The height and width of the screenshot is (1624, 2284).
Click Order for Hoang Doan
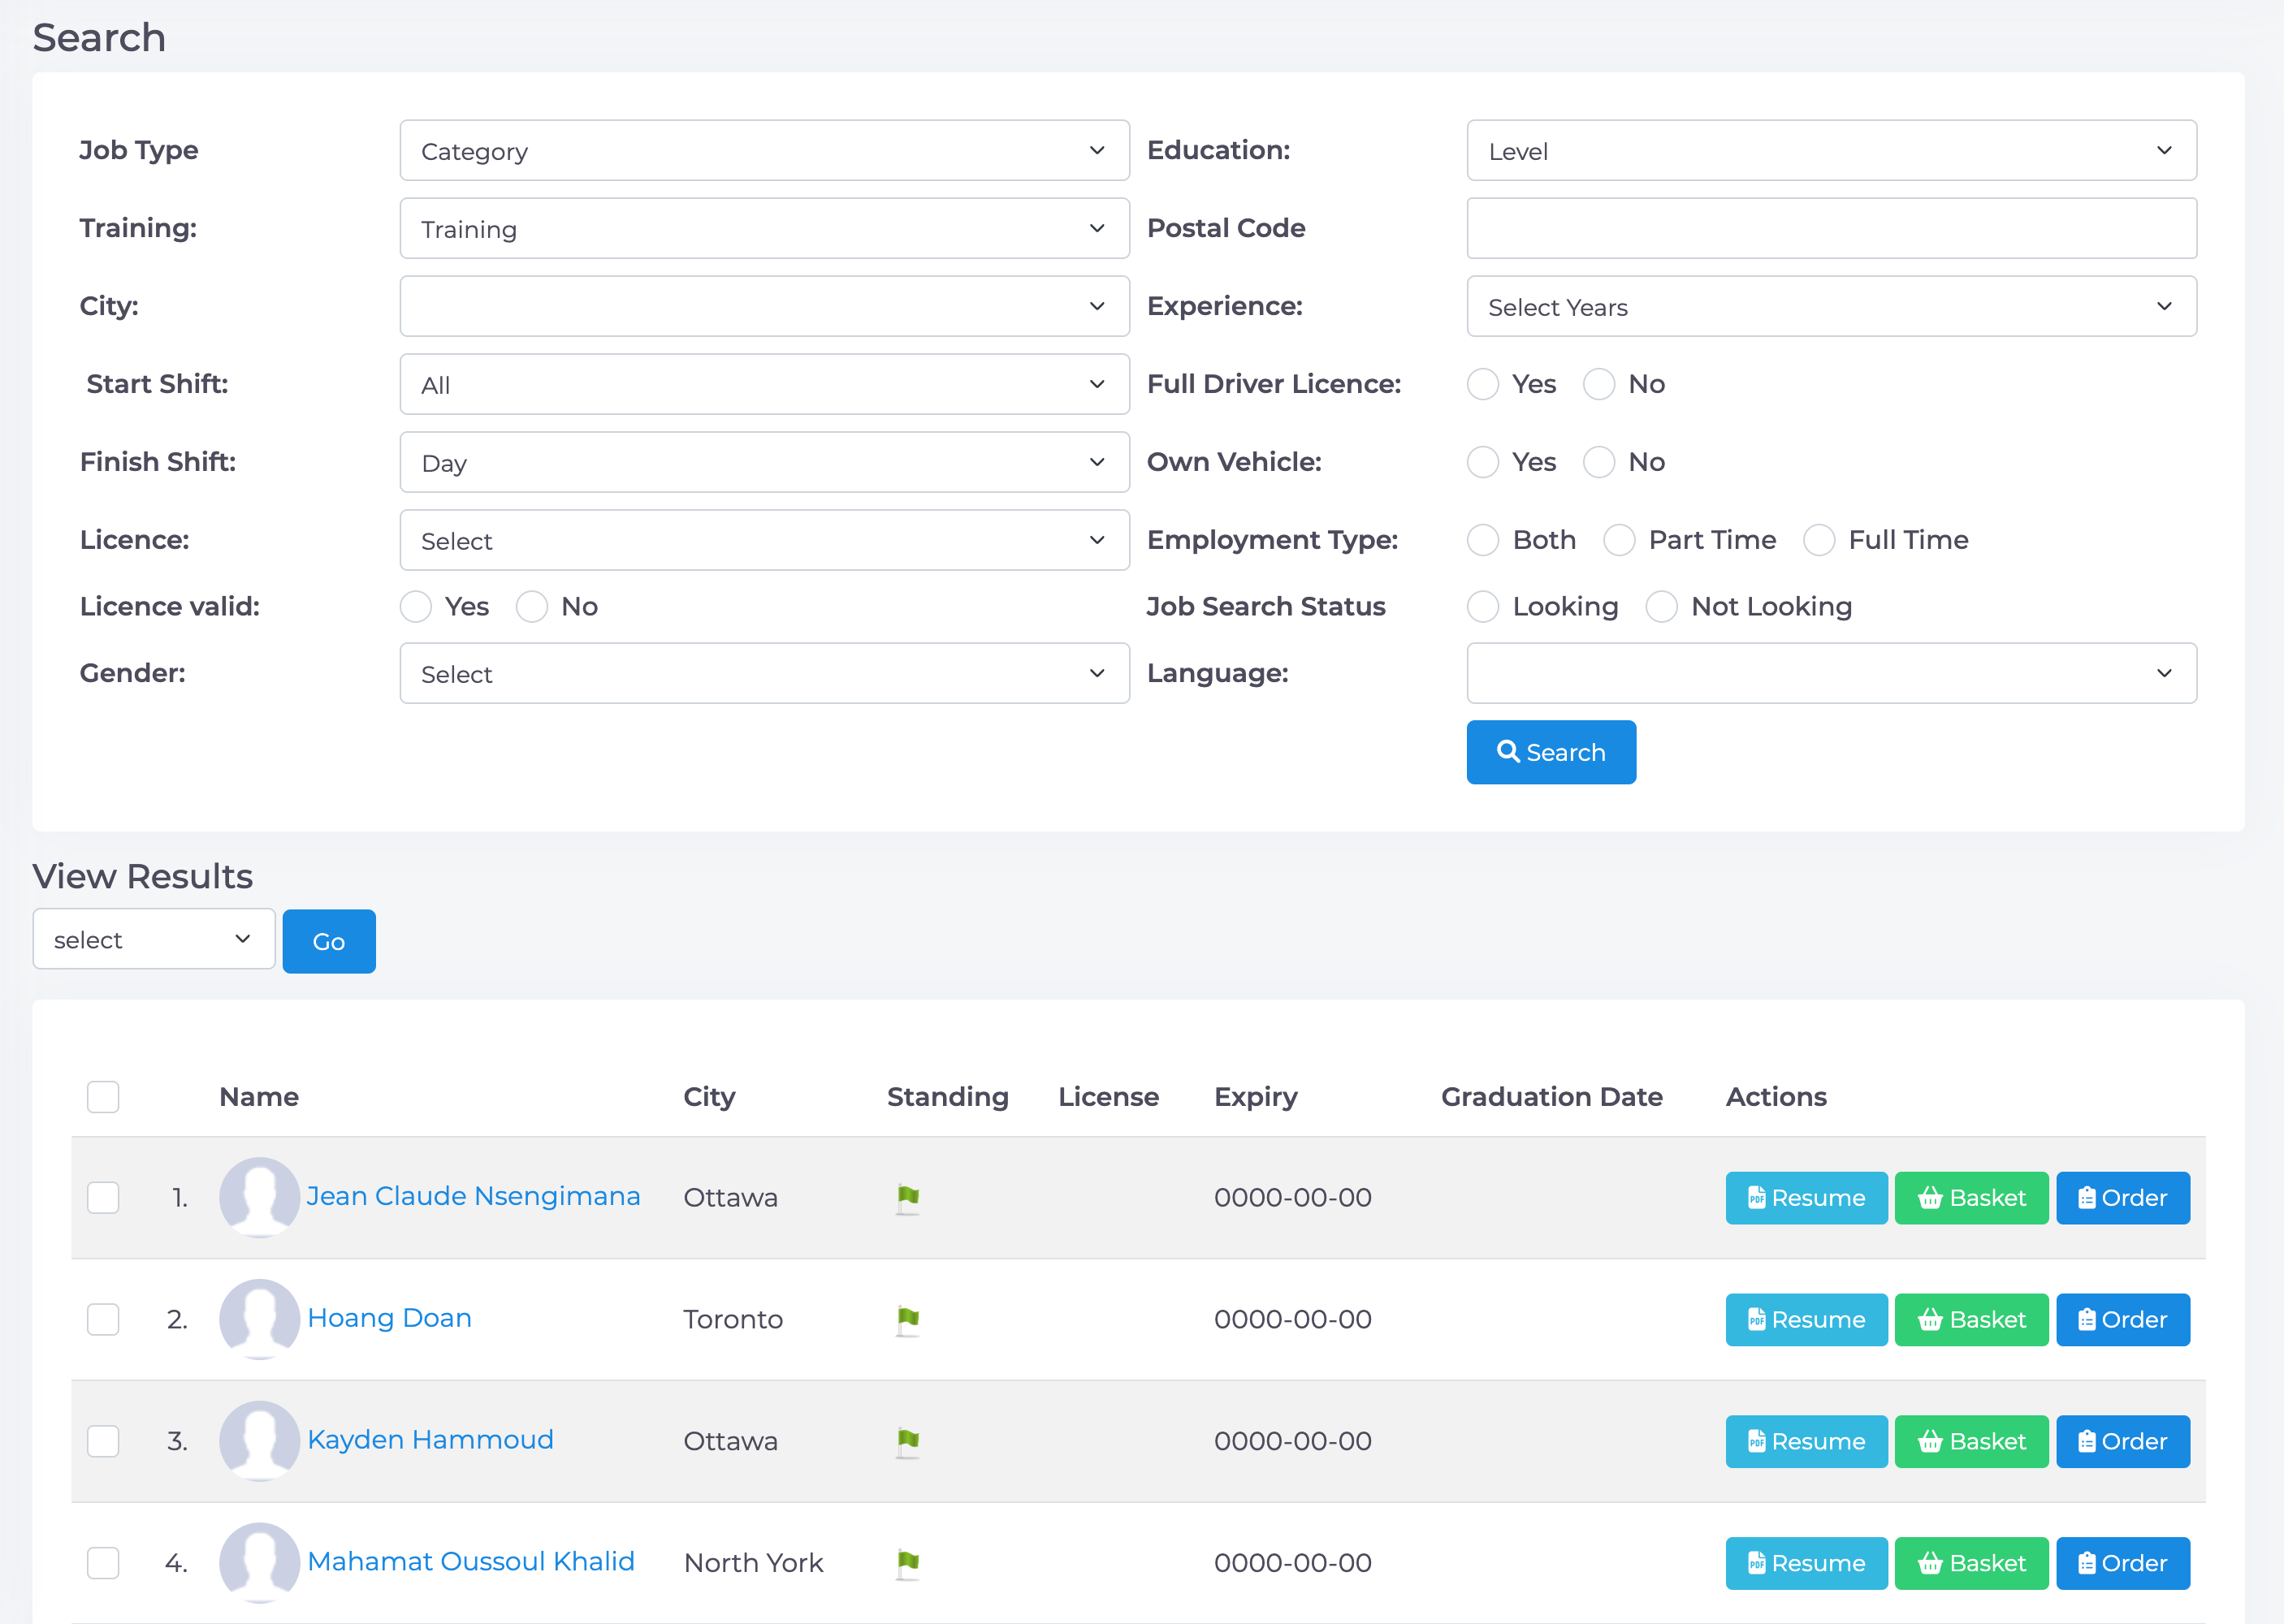point(2123,1320)
